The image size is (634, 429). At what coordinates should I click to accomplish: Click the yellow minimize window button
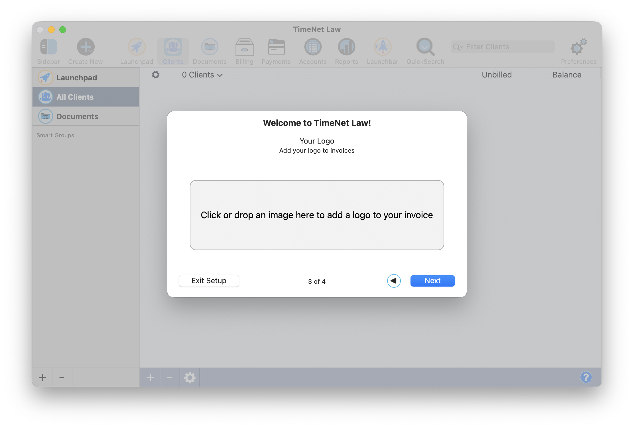pos(51,30)
